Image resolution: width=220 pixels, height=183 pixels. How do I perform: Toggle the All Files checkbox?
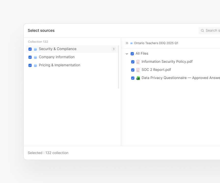click(x=132, y=54)
